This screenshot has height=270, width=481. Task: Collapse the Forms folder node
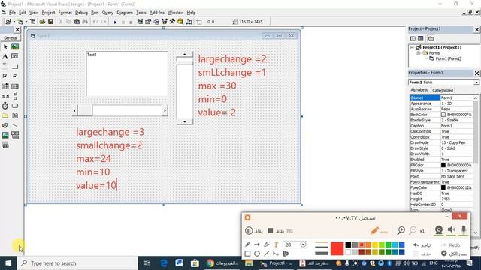pos(418,53)
